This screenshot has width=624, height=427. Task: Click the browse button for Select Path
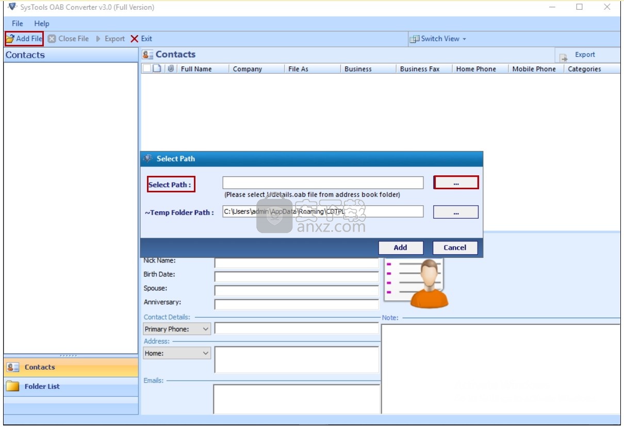tap(456, 183)
